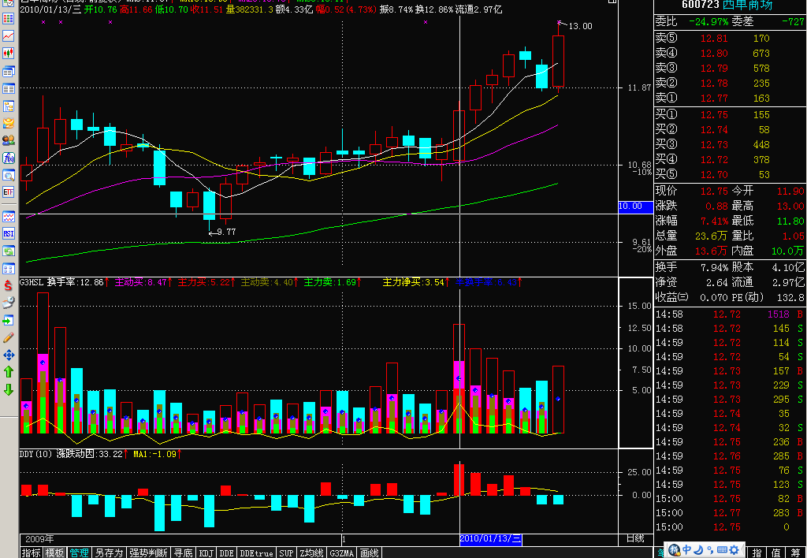Screen dimensions: 807x558
Task: Click the wavy lines indicator icon
Action: coord(8,217)
